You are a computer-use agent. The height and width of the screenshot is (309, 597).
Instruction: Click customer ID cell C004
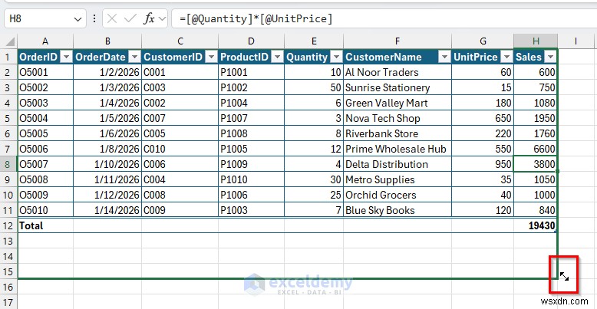point(180,179)
